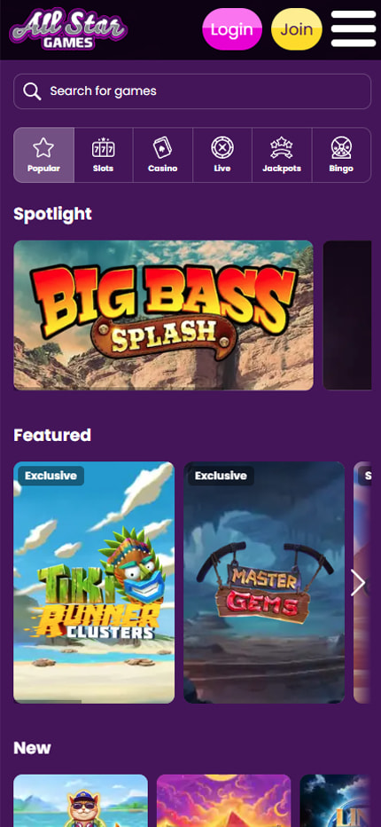Click the All Star Games logo
This screenshot has width=381, height=827.
[68, 29]
